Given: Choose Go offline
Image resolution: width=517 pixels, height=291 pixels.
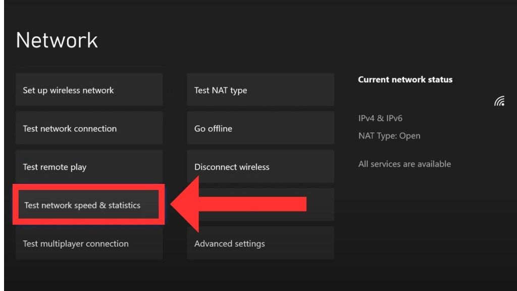Looking at the screenshot, I should [x=260, y=128].
